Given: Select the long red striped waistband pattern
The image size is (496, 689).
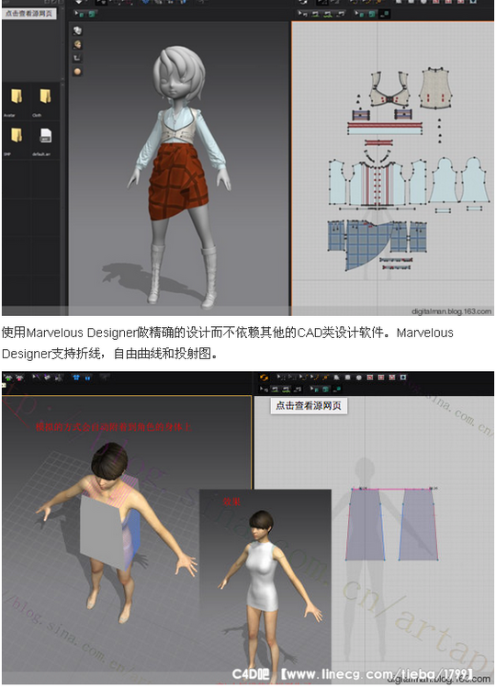Looking at the screenshot, I should (385, 128).
